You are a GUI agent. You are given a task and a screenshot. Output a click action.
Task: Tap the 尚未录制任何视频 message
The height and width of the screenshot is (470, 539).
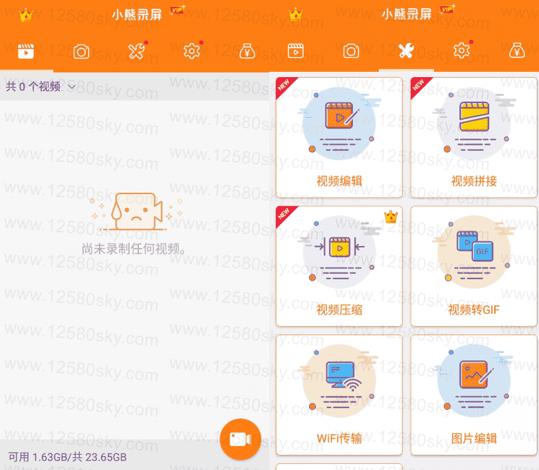134,249
